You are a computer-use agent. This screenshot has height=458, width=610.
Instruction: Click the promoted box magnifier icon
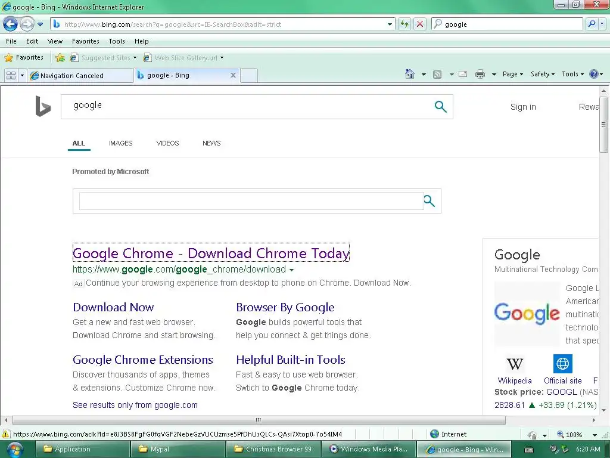click(x=429, y=201)
